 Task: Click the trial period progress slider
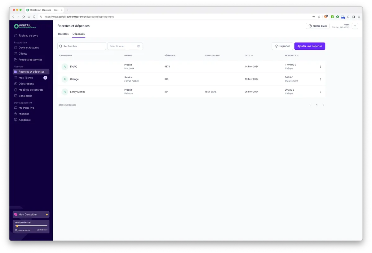pyautogui.click(x=31, y=226)
